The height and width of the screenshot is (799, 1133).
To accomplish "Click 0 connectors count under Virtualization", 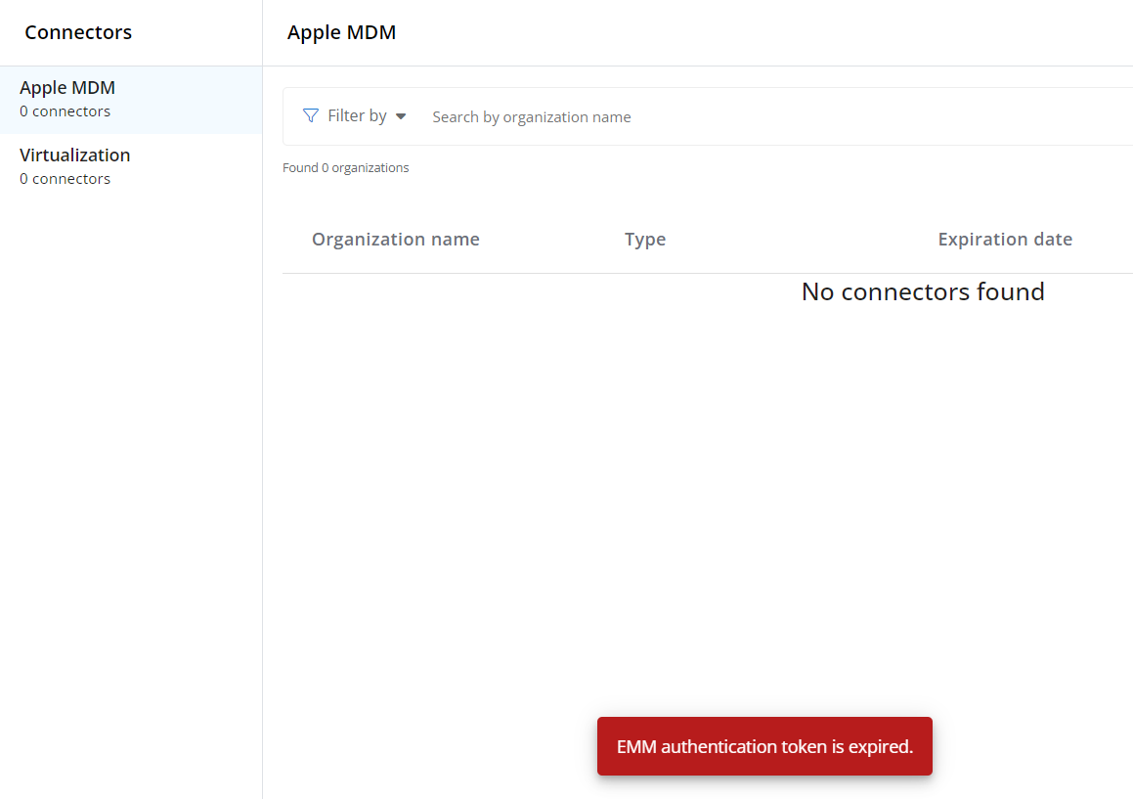I will click(65, 179).
